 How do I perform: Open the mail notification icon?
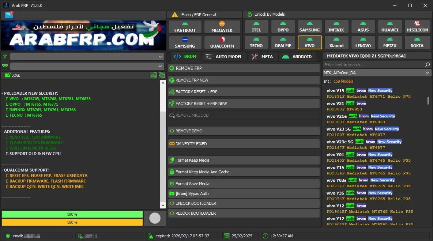(9, 15)
